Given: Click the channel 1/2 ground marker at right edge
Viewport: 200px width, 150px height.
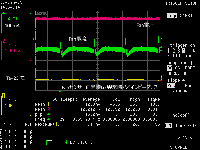Looking at the screenshot, I should click(x=161, y=78).
